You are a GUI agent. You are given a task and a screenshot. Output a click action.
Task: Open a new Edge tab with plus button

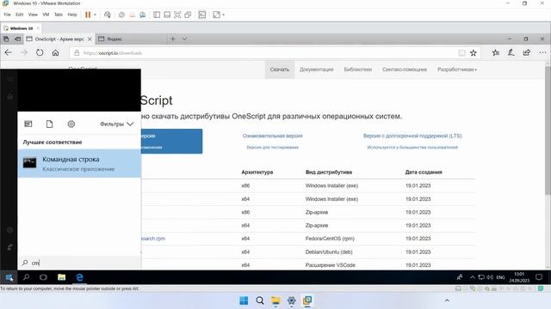172,39
